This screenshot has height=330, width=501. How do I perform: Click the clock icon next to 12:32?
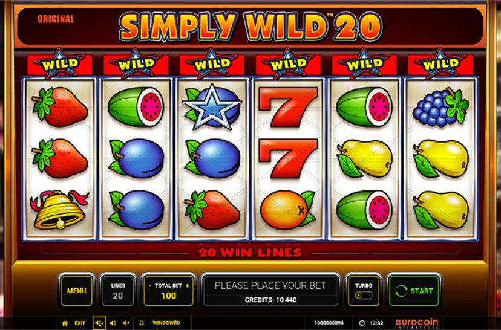click(x=362, y=323)
